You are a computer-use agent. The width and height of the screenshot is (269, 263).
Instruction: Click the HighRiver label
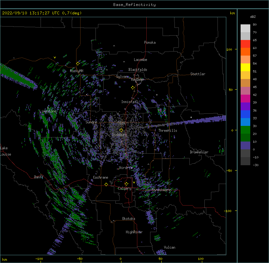134,232
